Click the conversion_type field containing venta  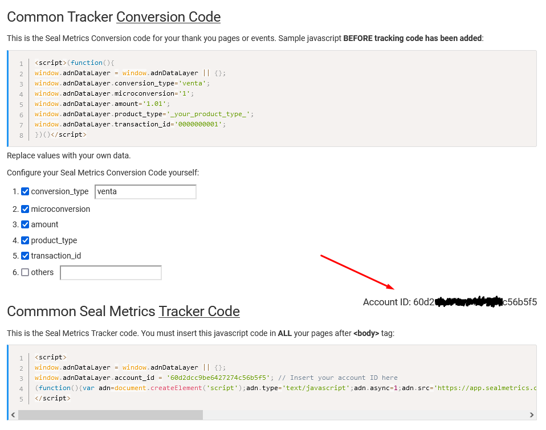145,192
